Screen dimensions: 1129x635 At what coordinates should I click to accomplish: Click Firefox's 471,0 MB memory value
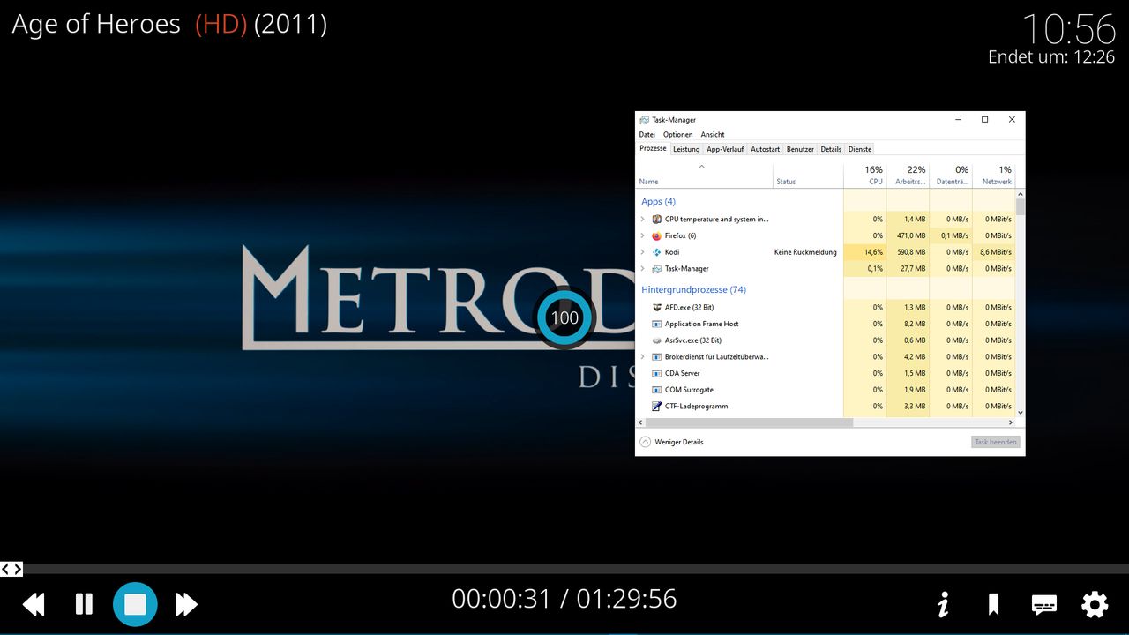pos(908,235)
